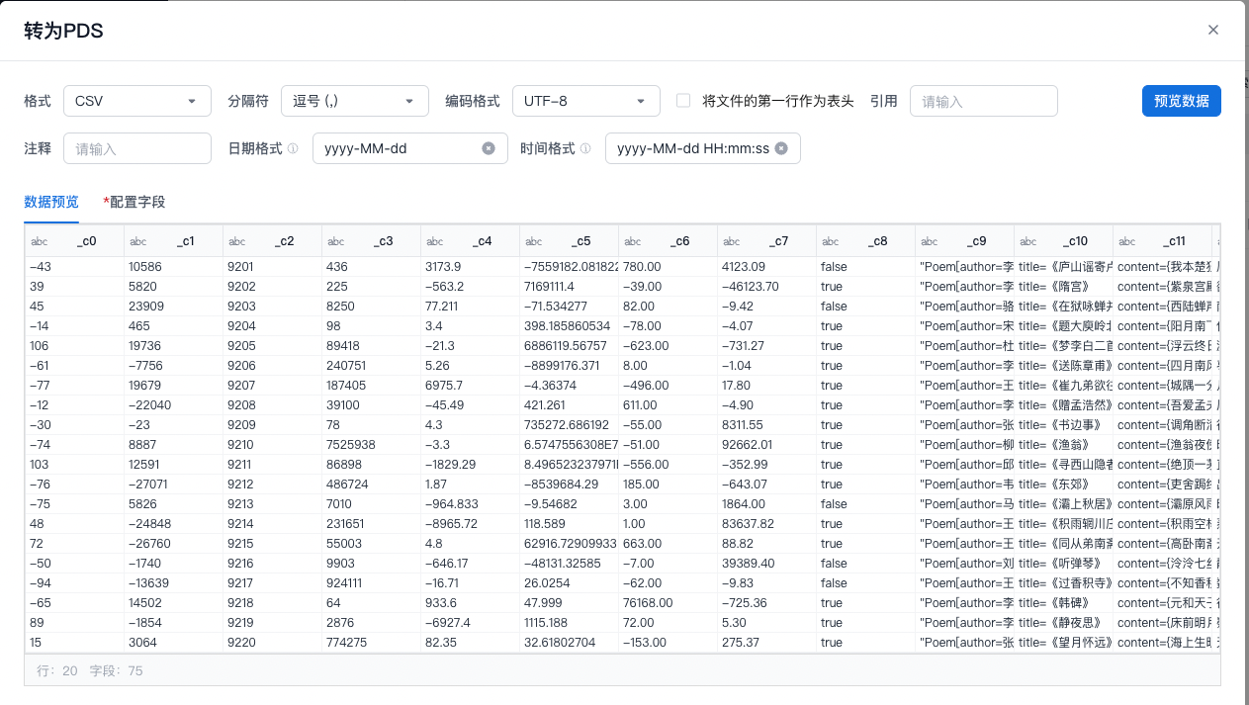Click the 日期格式 info help icon
The image size is (1249, 705).
[293, 148]
